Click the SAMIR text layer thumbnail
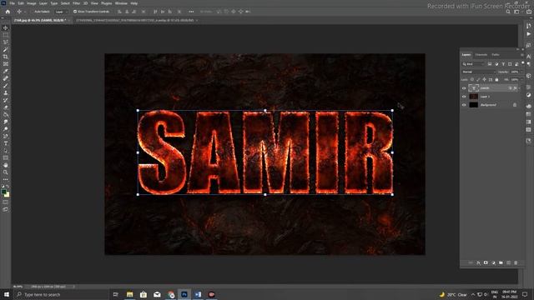Image resolution: width=534 pixels, height=300 pixels. coord(473,88)
